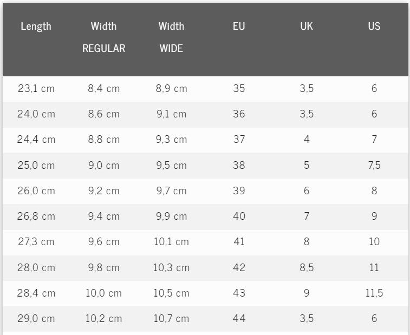Click the 9,2 cm regular width cell
Viewport: 410px width, 335px height.
tap(103, 191)
